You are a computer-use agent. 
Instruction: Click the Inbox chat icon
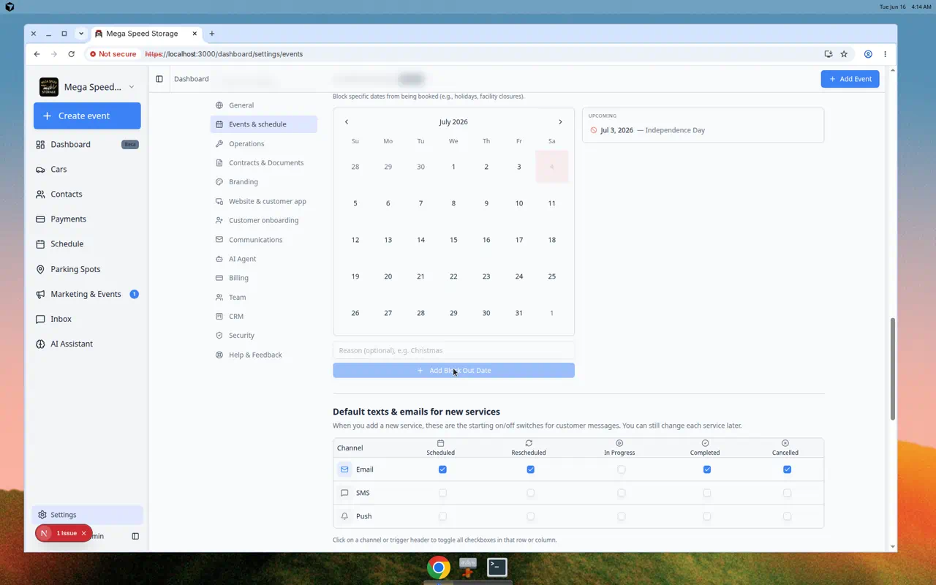click(x=40, y=319)
